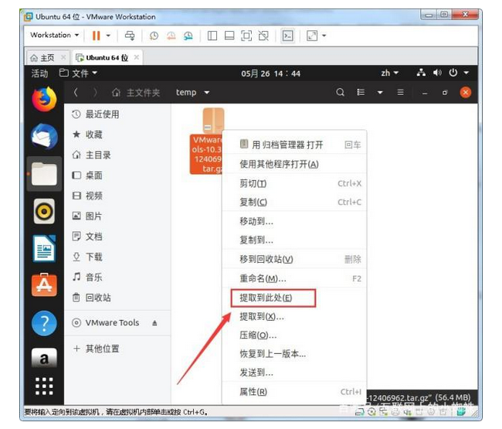
Task: Open the temp folder path dropdown
Action: pyautogui.click(x=192, y=93)
